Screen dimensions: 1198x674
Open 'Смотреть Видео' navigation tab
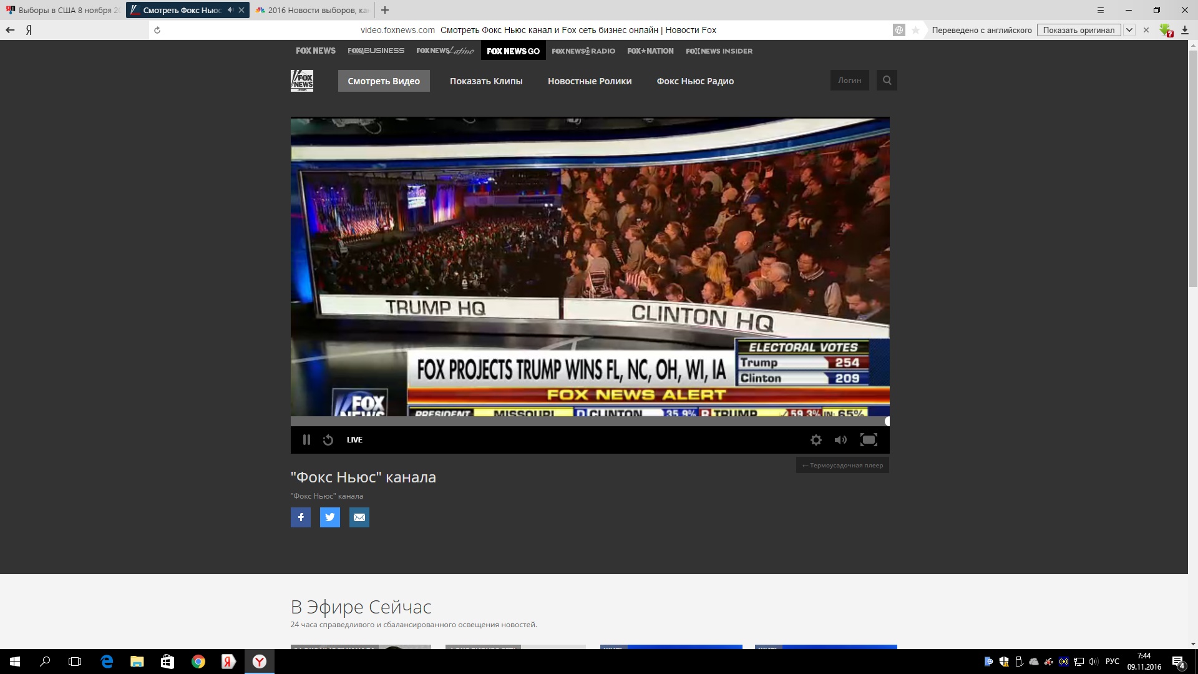pos(384,81)
